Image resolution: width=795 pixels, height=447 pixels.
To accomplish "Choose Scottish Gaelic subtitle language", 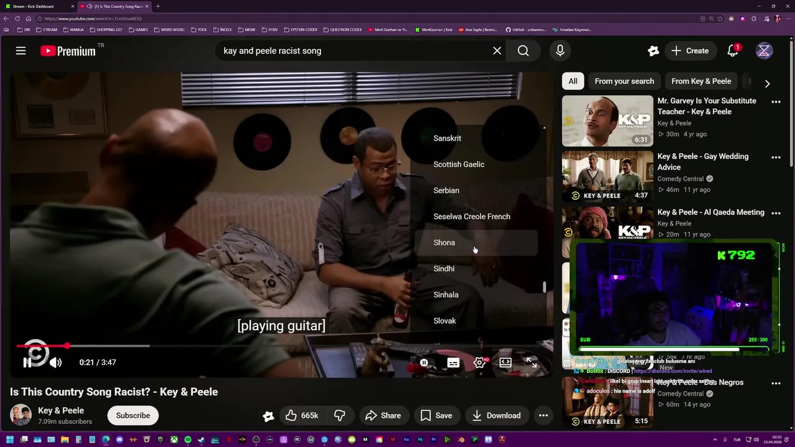I will (x=476, y=165).
